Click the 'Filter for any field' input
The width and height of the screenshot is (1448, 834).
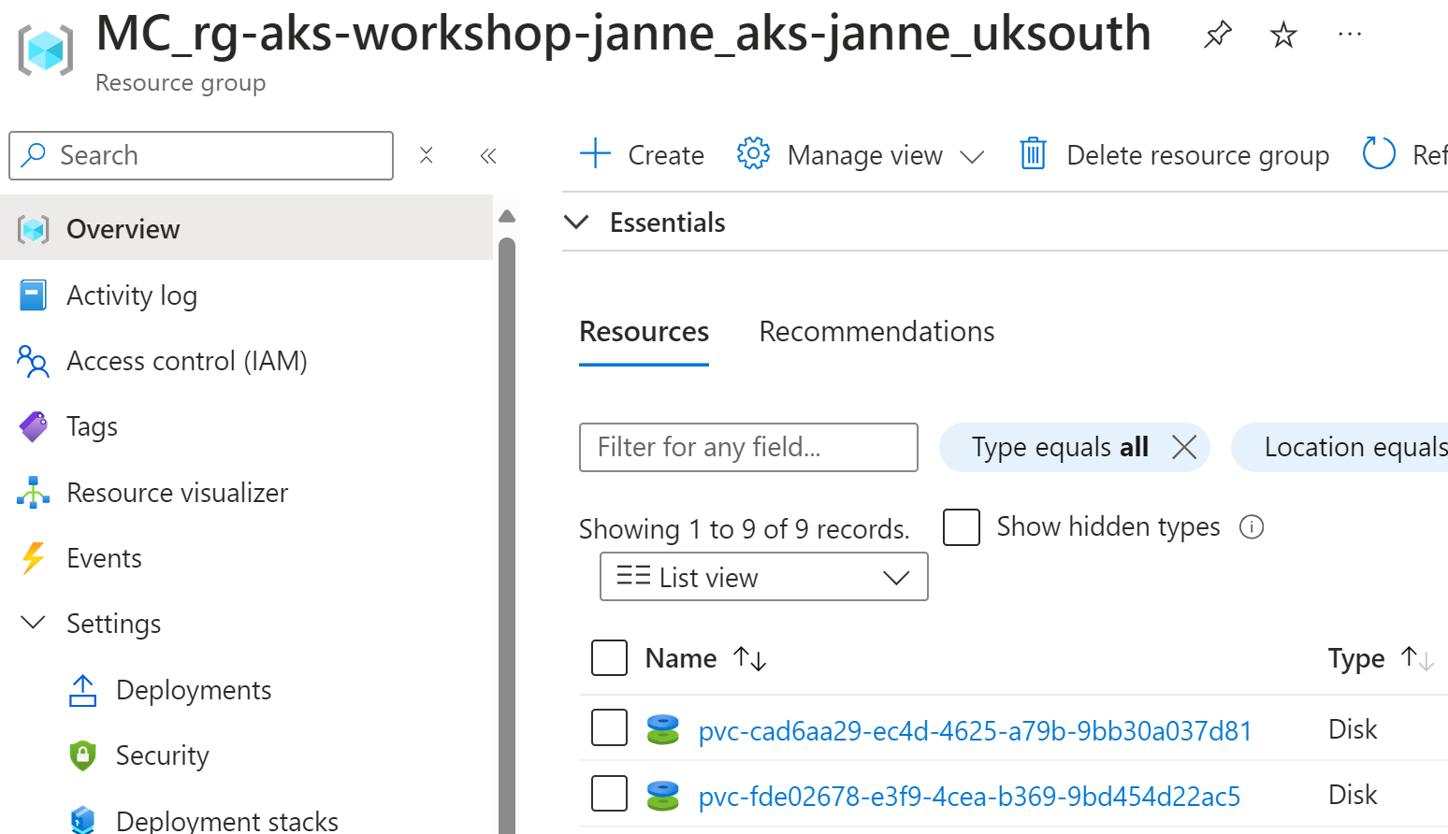click(748, 447)
